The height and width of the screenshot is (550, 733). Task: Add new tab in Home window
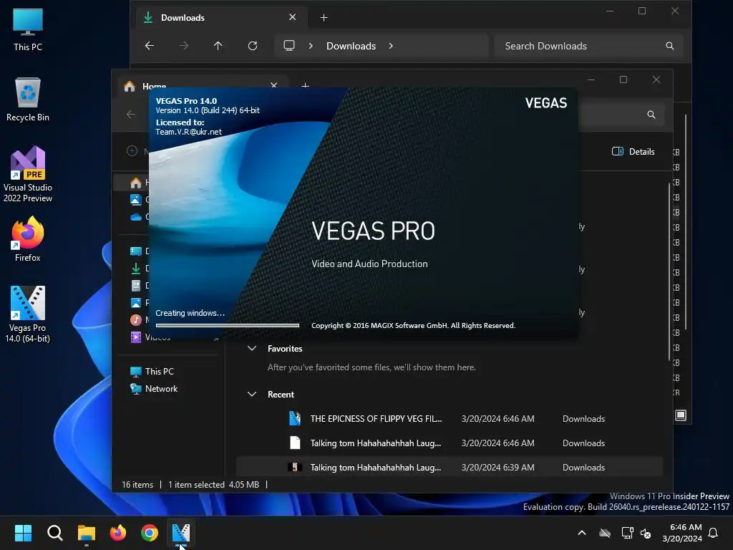(x=305, y=85)
